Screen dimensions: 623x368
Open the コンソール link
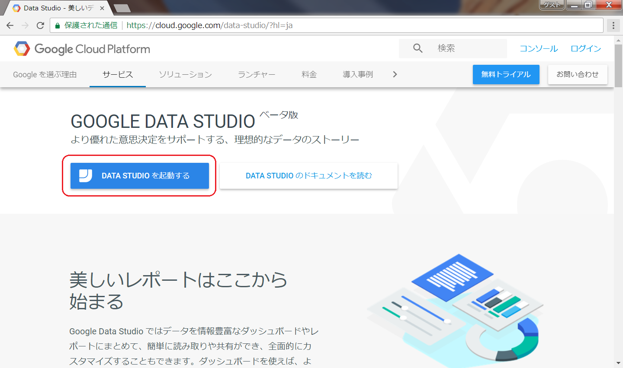(539, 48)
